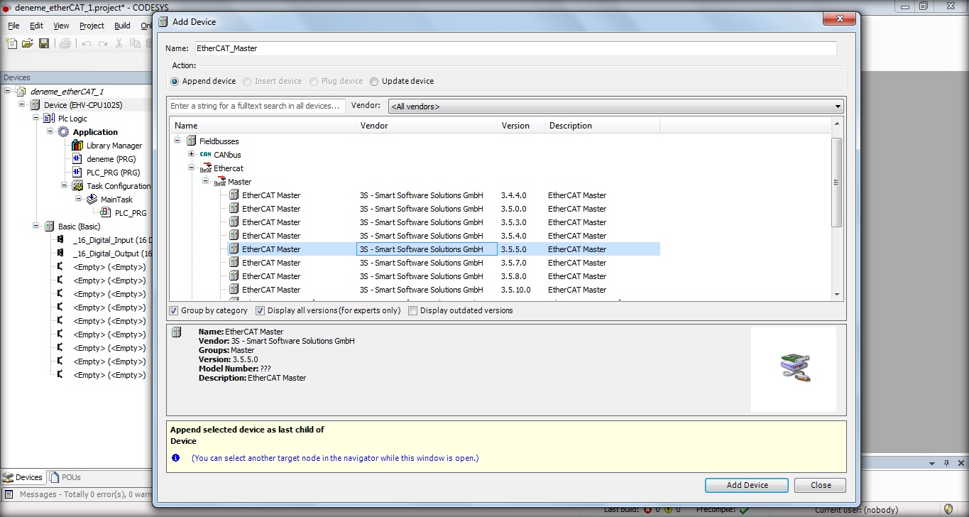The image size is (969, 517).
Task: Open the File menu
Action: (13, 26)
